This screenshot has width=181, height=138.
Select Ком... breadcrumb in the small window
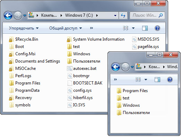click(x=154, y=67)
